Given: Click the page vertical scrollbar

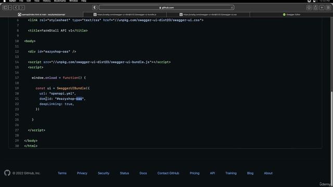Looking at the screenshot, I should tap(331, 139).
